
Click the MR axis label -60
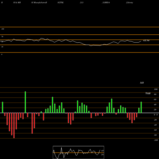[155, 130]
